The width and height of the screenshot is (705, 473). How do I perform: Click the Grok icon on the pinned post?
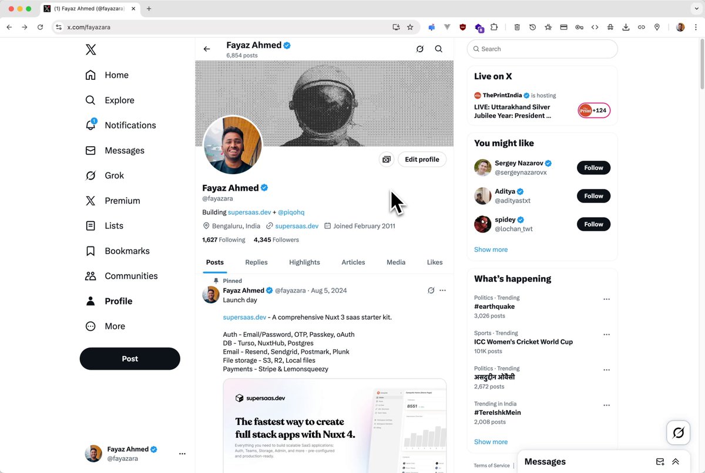[x=431, y=290]
